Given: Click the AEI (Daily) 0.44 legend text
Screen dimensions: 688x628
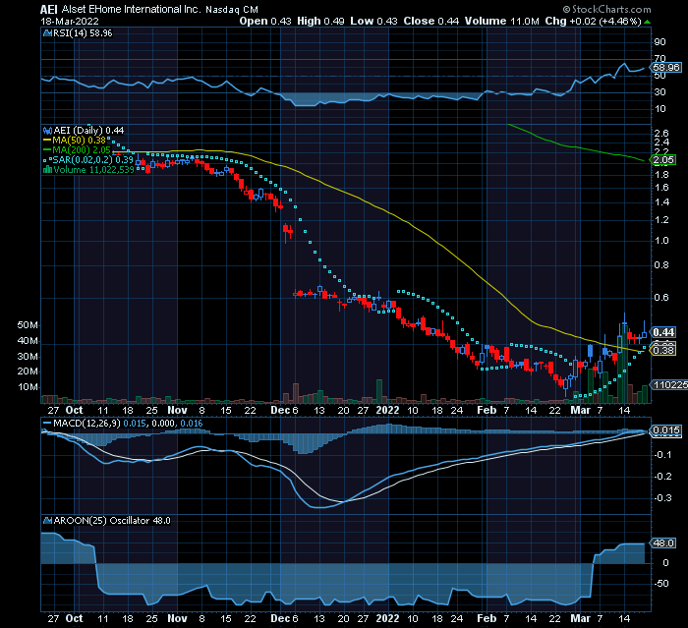Looking at the screenshot, I should (88, 131).
